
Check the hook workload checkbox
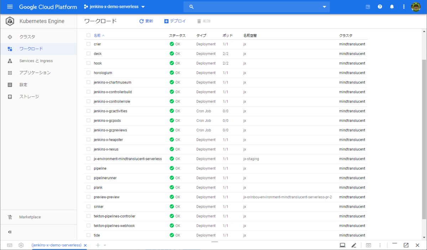coord(89,63)
